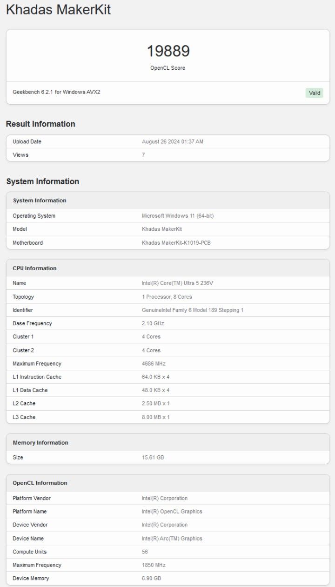Click the Base Frequency 2.10 GHz value
The height and width of the screenshot is (587, 335).
153,323
